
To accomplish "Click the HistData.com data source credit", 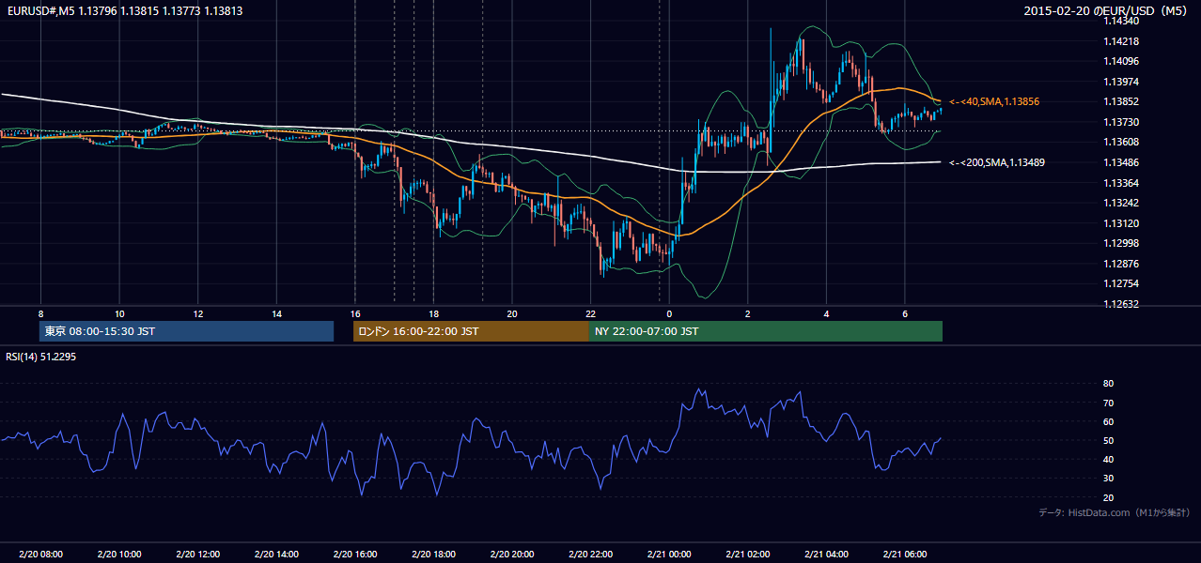I will click(1114, 512).
